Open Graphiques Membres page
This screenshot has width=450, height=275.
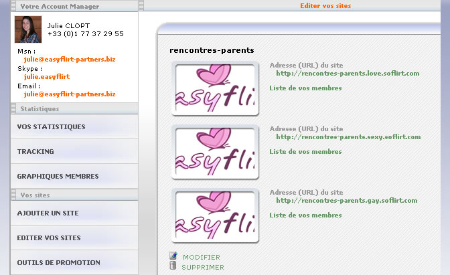point(74,176)
